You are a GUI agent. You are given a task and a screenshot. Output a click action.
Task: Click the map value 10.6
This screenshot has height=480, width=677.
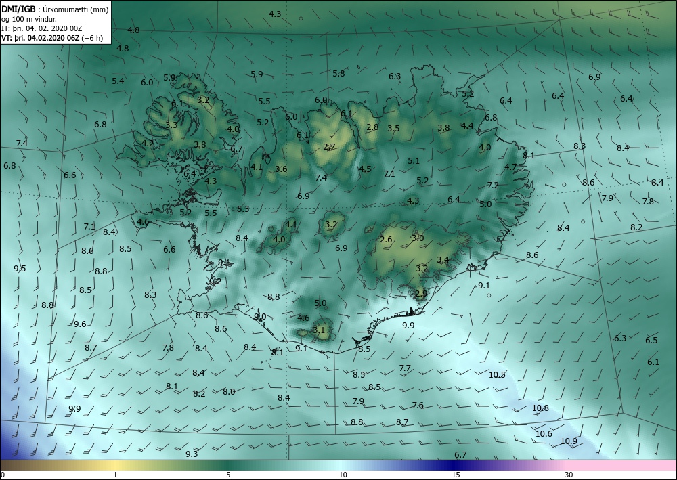544,434
